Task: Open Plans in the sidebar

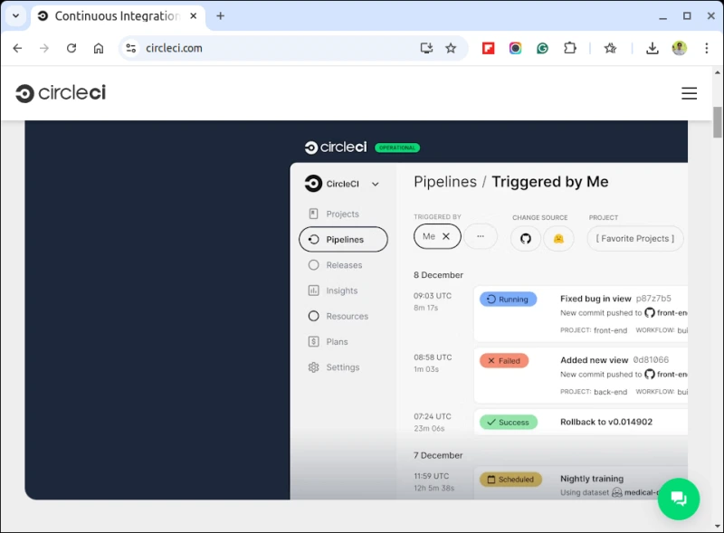Action: click(x=329, y=342)
